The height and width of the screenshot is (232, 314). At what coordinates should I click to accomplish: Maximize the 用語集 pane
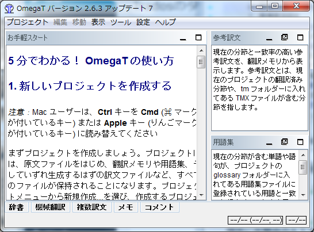pyautogui.click(x=300, y=142)
